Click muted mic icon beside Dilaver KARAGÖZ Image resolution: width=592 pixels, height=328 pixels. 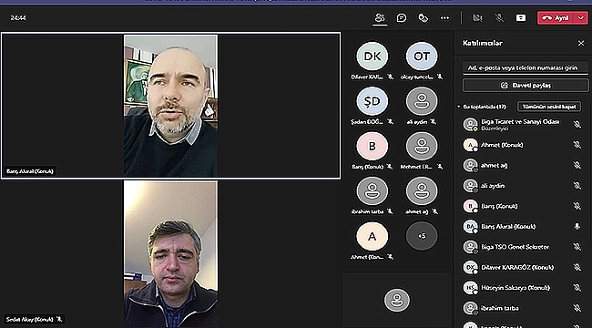pos(577,267)
